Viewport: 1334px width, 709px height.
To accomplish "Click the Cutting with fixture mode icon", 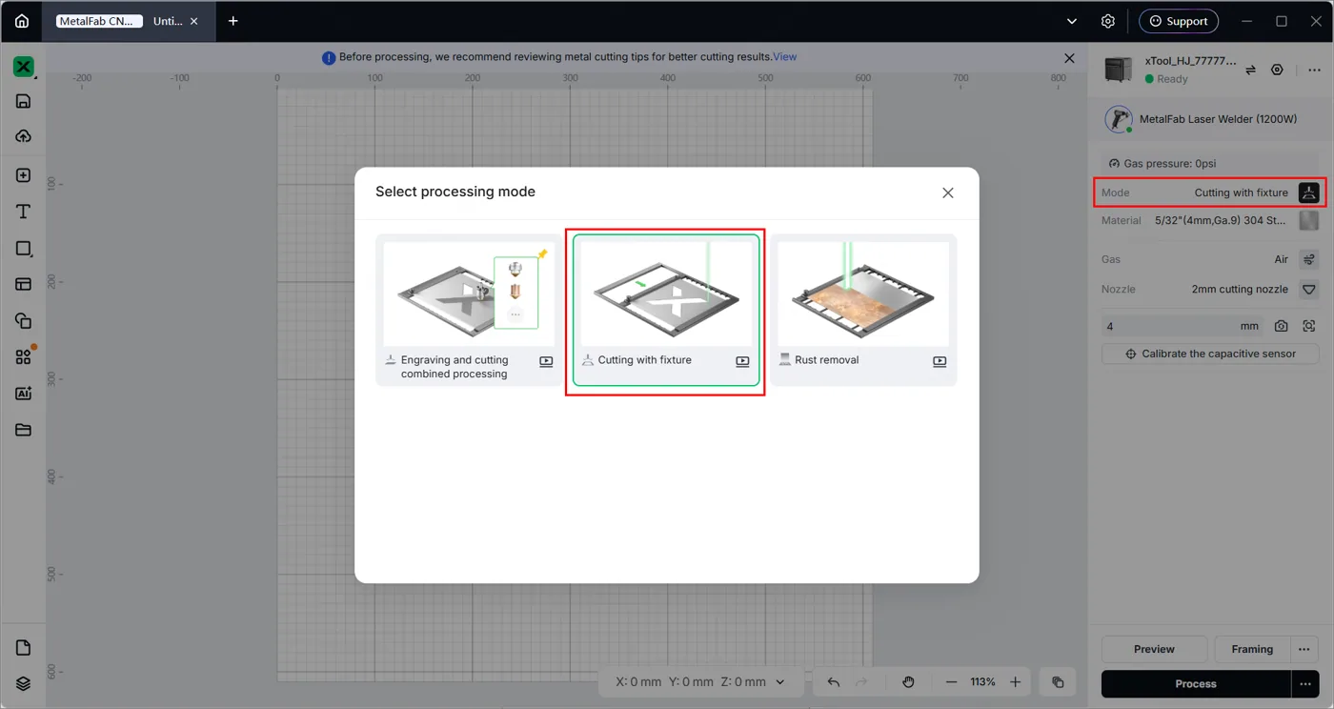I will [1309, 192].
